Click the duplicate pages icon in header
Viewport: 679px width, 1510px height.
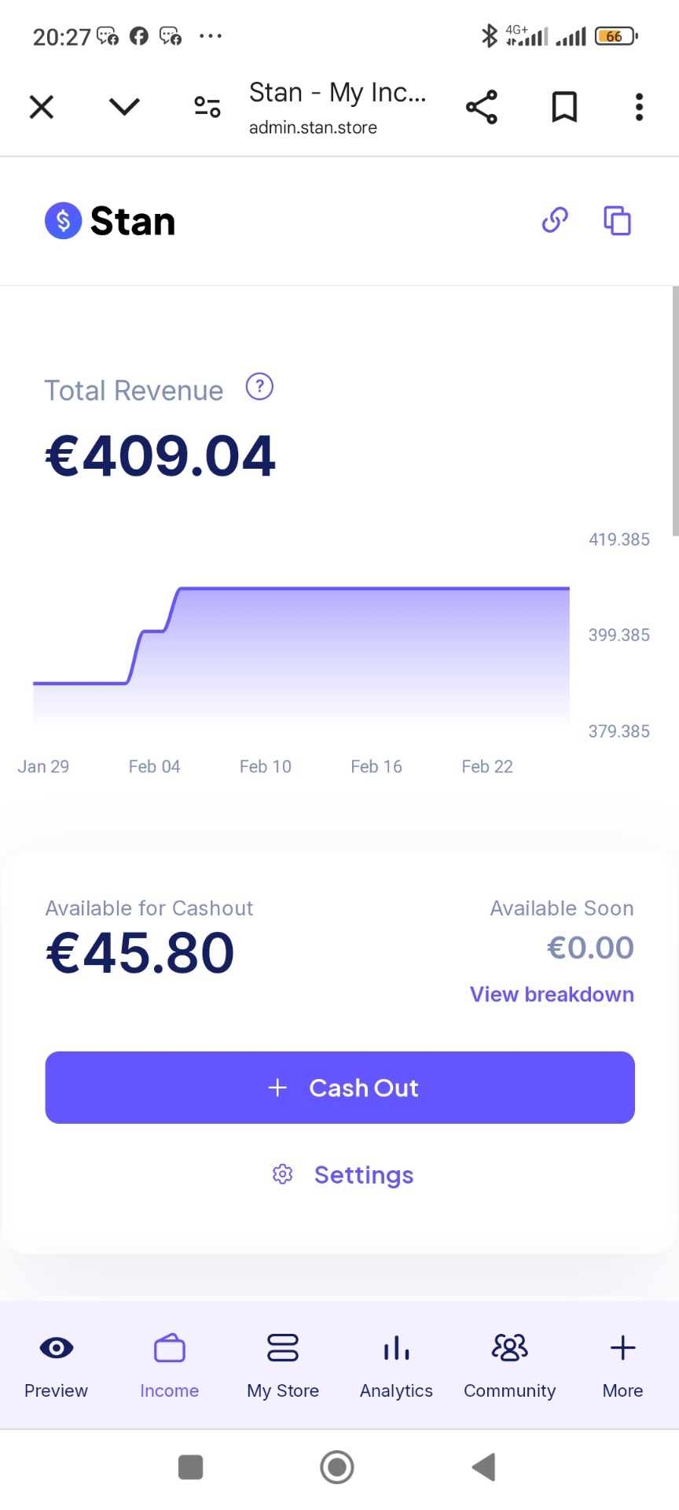[x=617, y=220]
